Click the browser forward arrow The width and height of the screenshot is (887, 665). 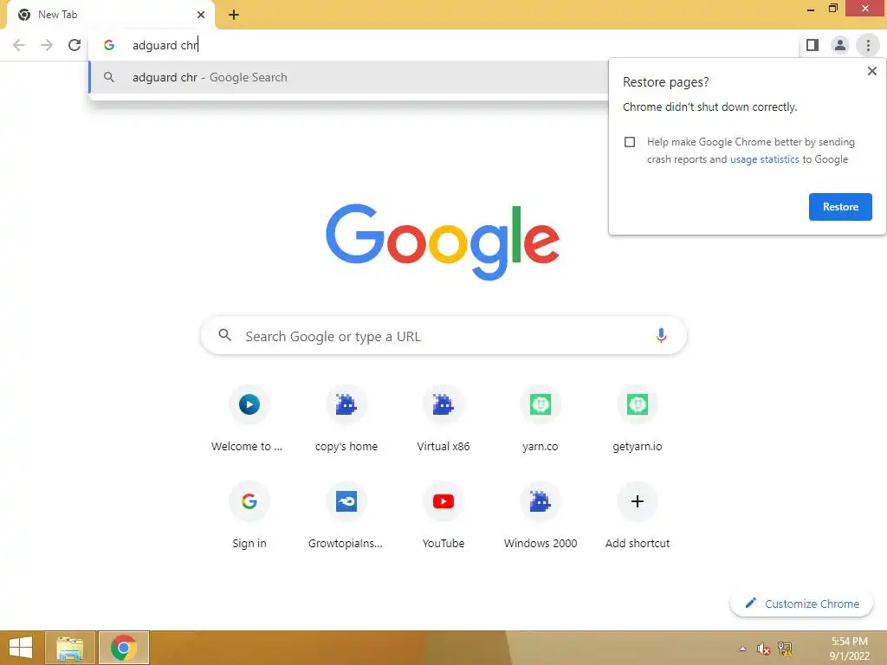pos(47,45)
